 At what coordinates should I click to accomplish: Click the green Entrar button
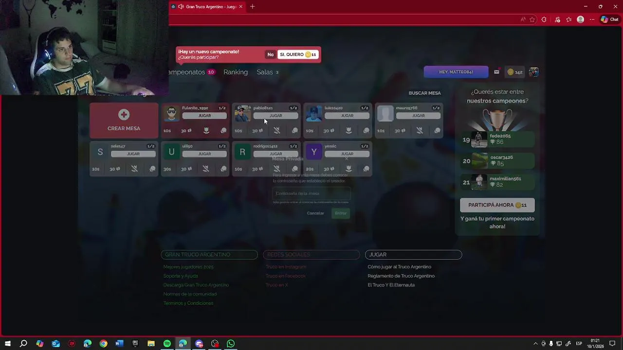341,213
